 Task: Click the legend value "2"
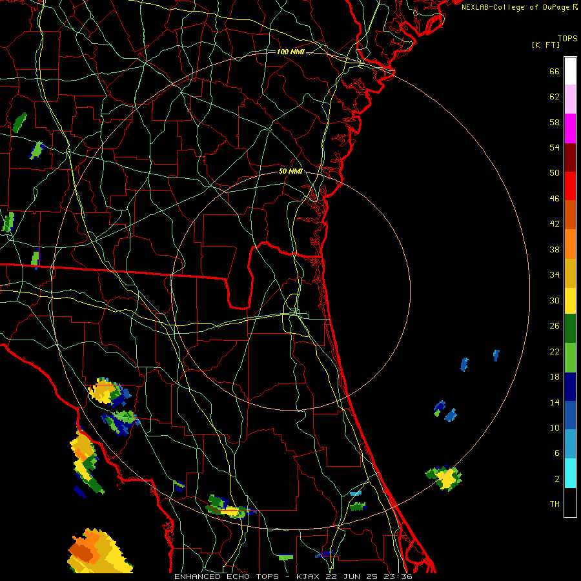(557, 479)
